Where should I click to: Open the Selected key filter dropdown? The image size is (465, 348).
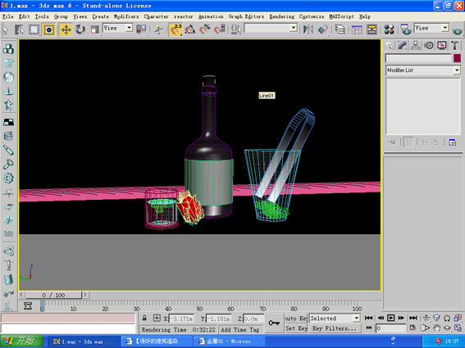[x=335, y=319]
